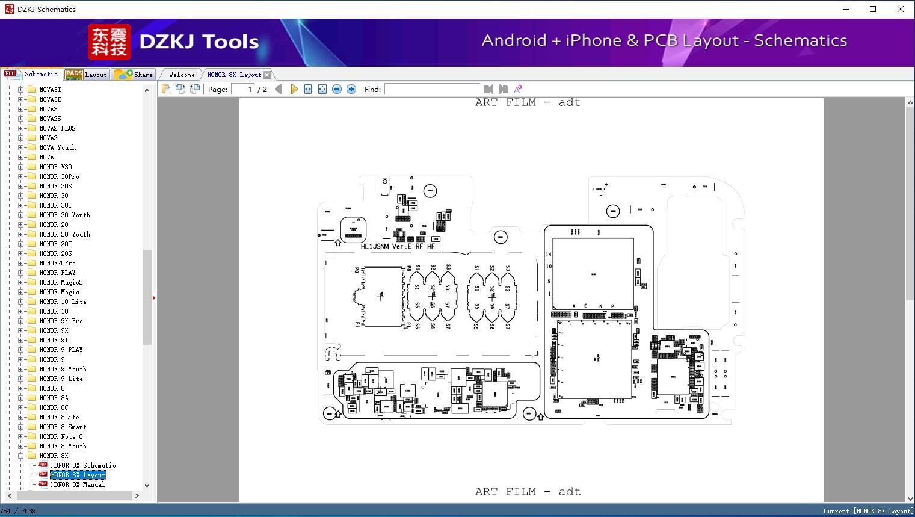Click the HONOR 10 Lite folder icon
The width and height of the screenshot is (915, 517).
(x=32, y=302)
